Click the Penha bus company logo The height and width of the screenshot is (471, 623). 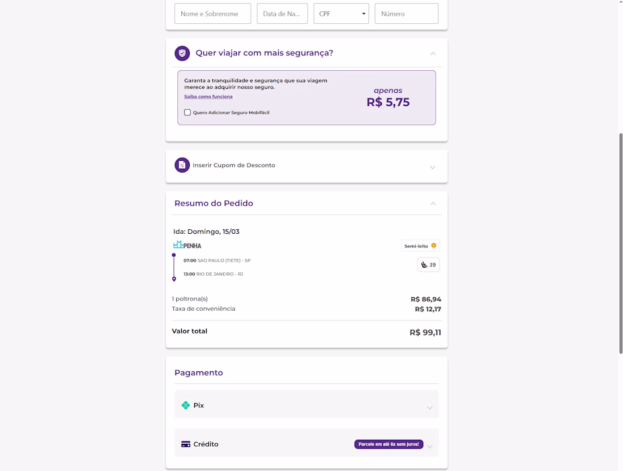pyautogui.click(x=187, y=245)
